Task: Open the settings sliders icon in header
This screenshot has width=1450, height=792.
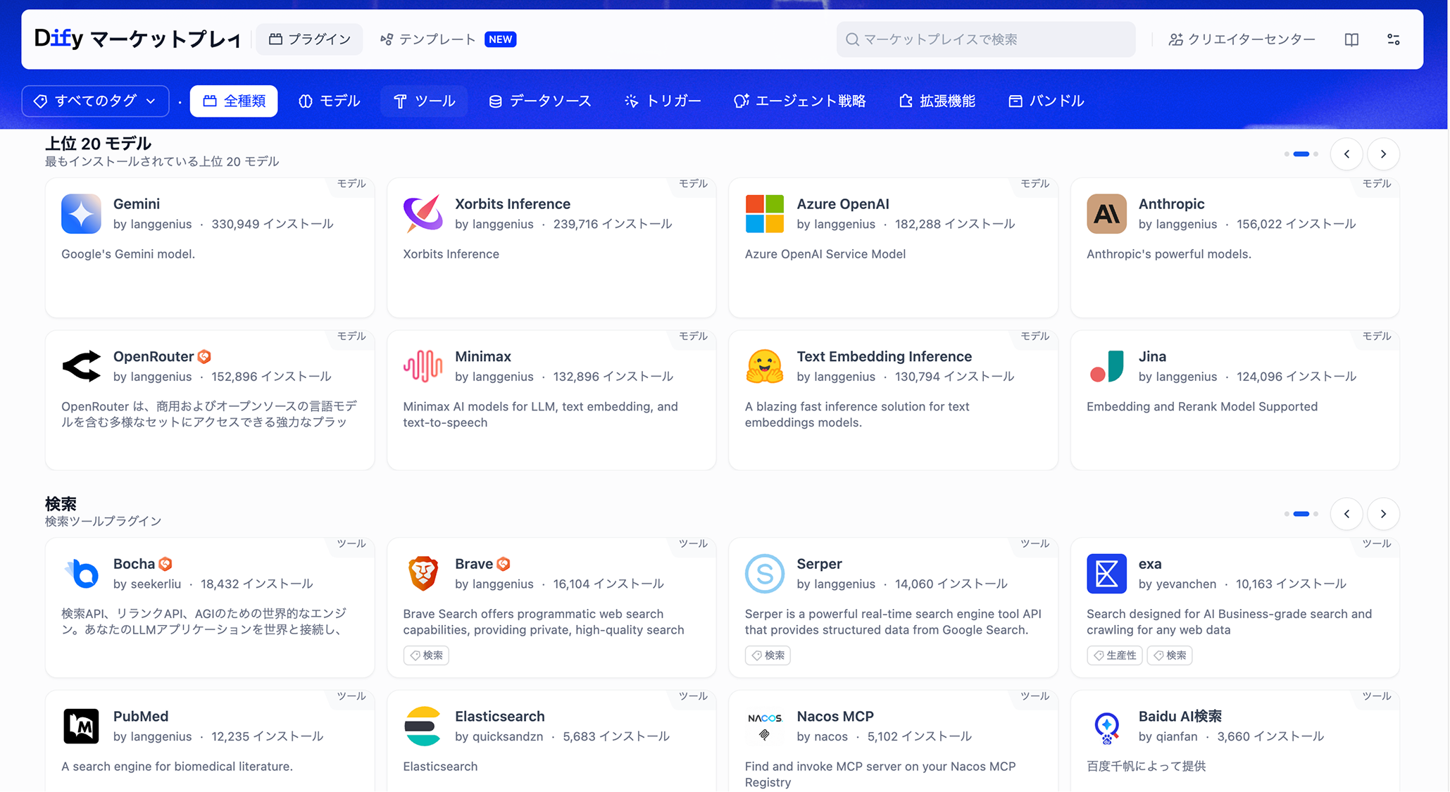Action: pos(1394,39)
